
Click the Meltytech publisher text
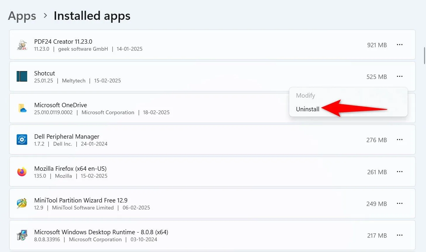tap(74, 81)
